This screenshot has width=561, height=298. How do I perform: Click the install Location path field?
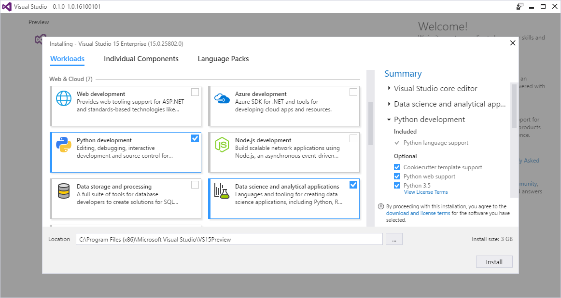click(x=229, y=239)
